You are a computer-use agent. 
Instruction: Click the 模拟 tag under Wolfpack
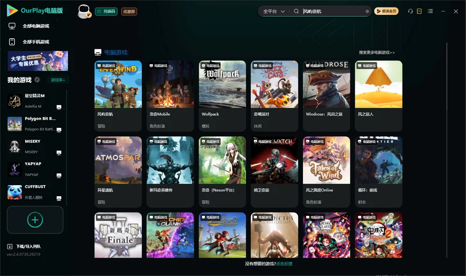click(206, 126)
